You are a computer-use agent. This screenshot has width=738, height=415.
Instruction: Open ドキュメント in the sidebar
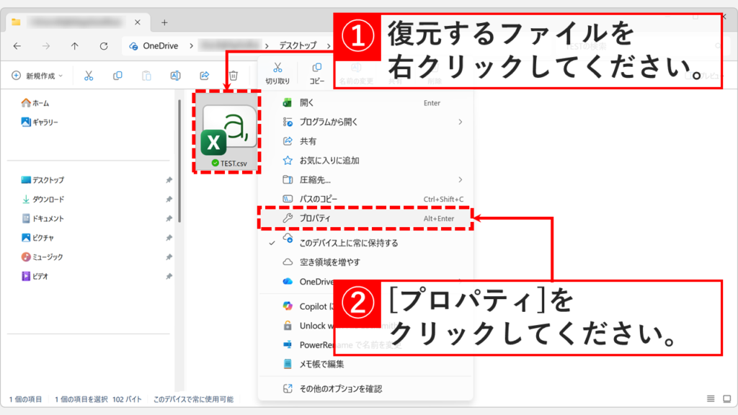(43, 219)
